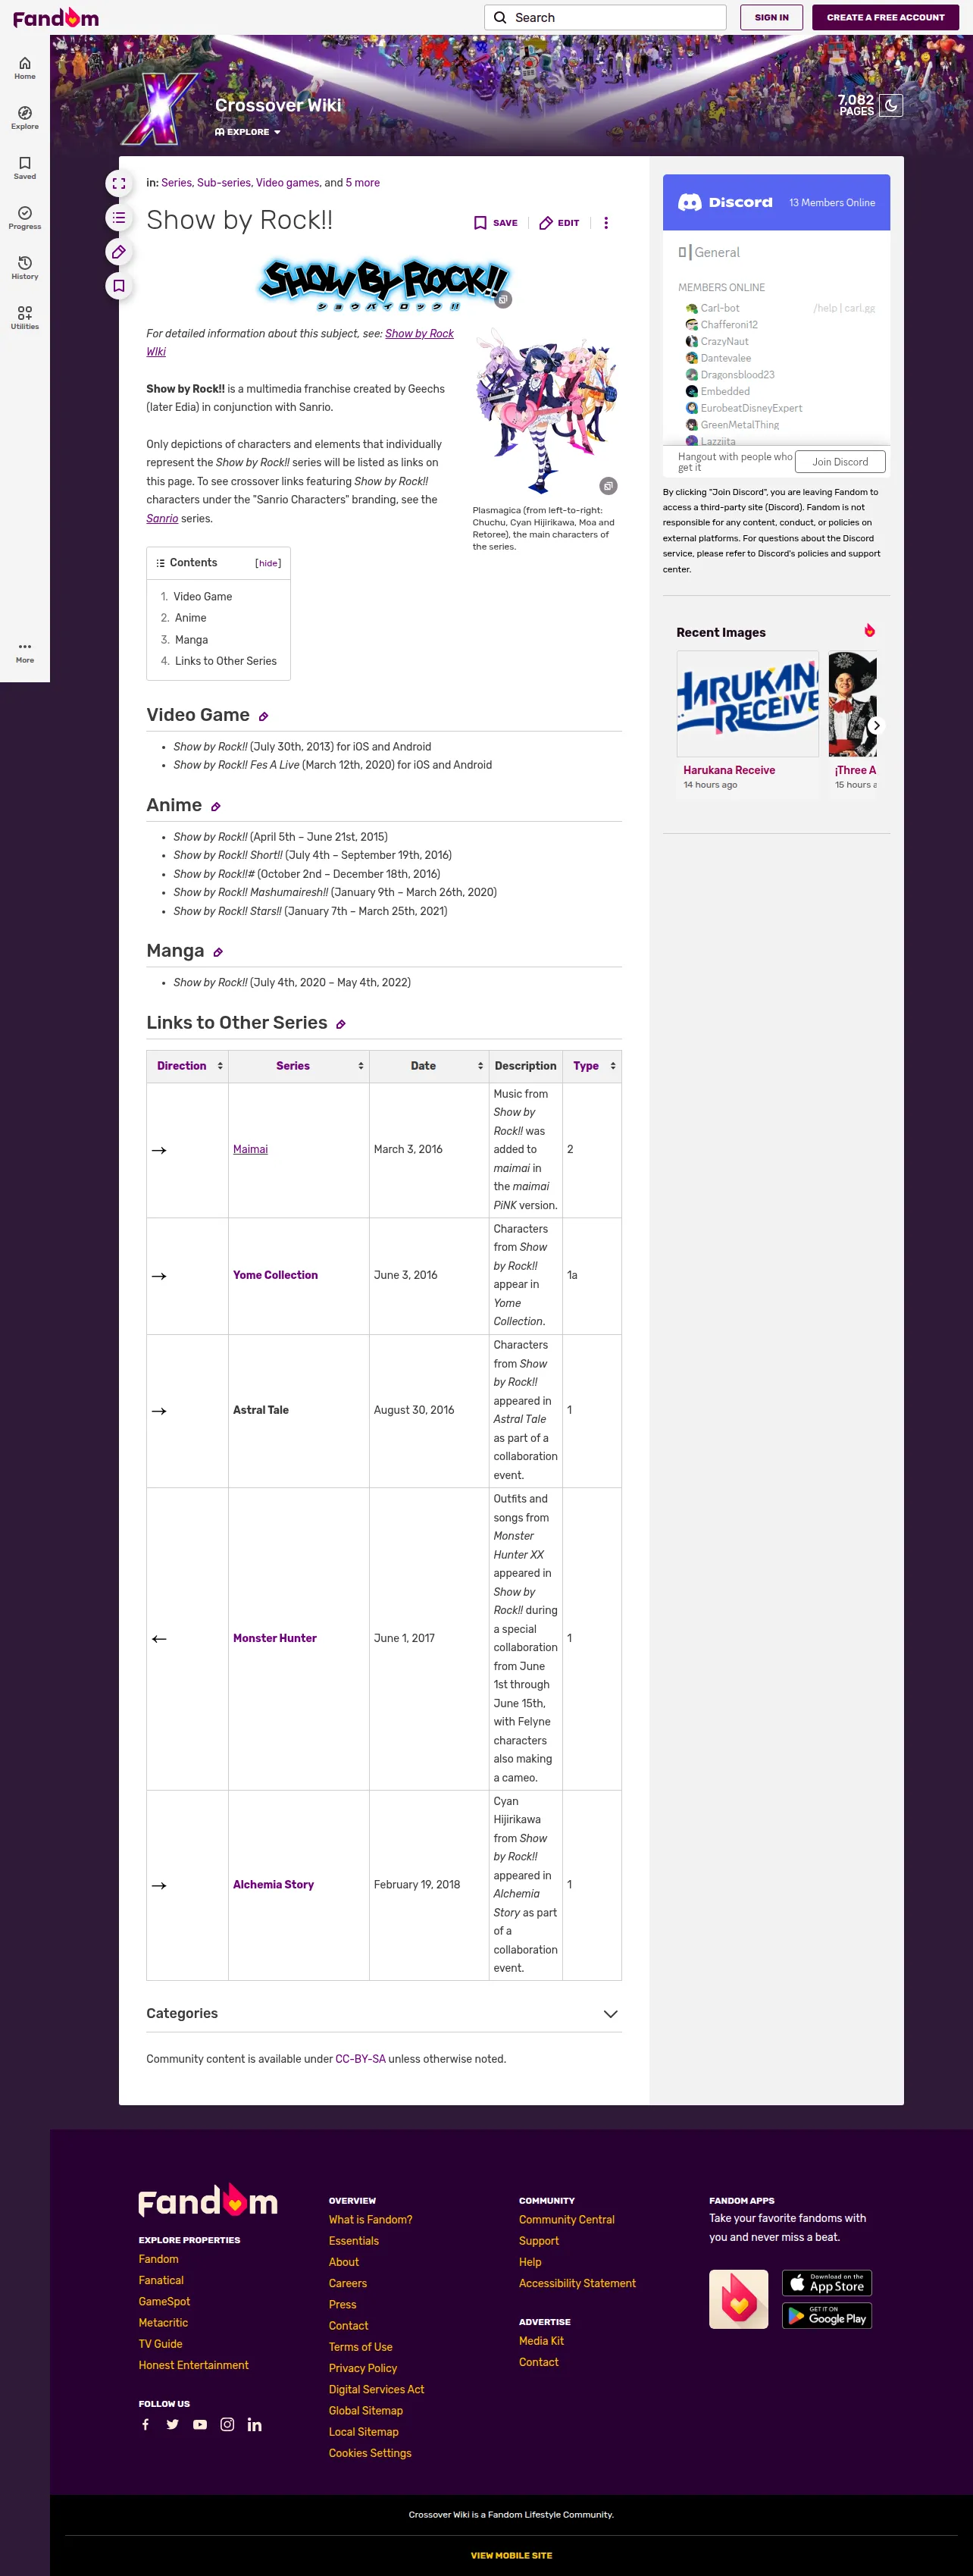The height and width of the screenshot is (2576, 973).
Task: Open the CC-BY-SA license link
Action: (360, 2059)
